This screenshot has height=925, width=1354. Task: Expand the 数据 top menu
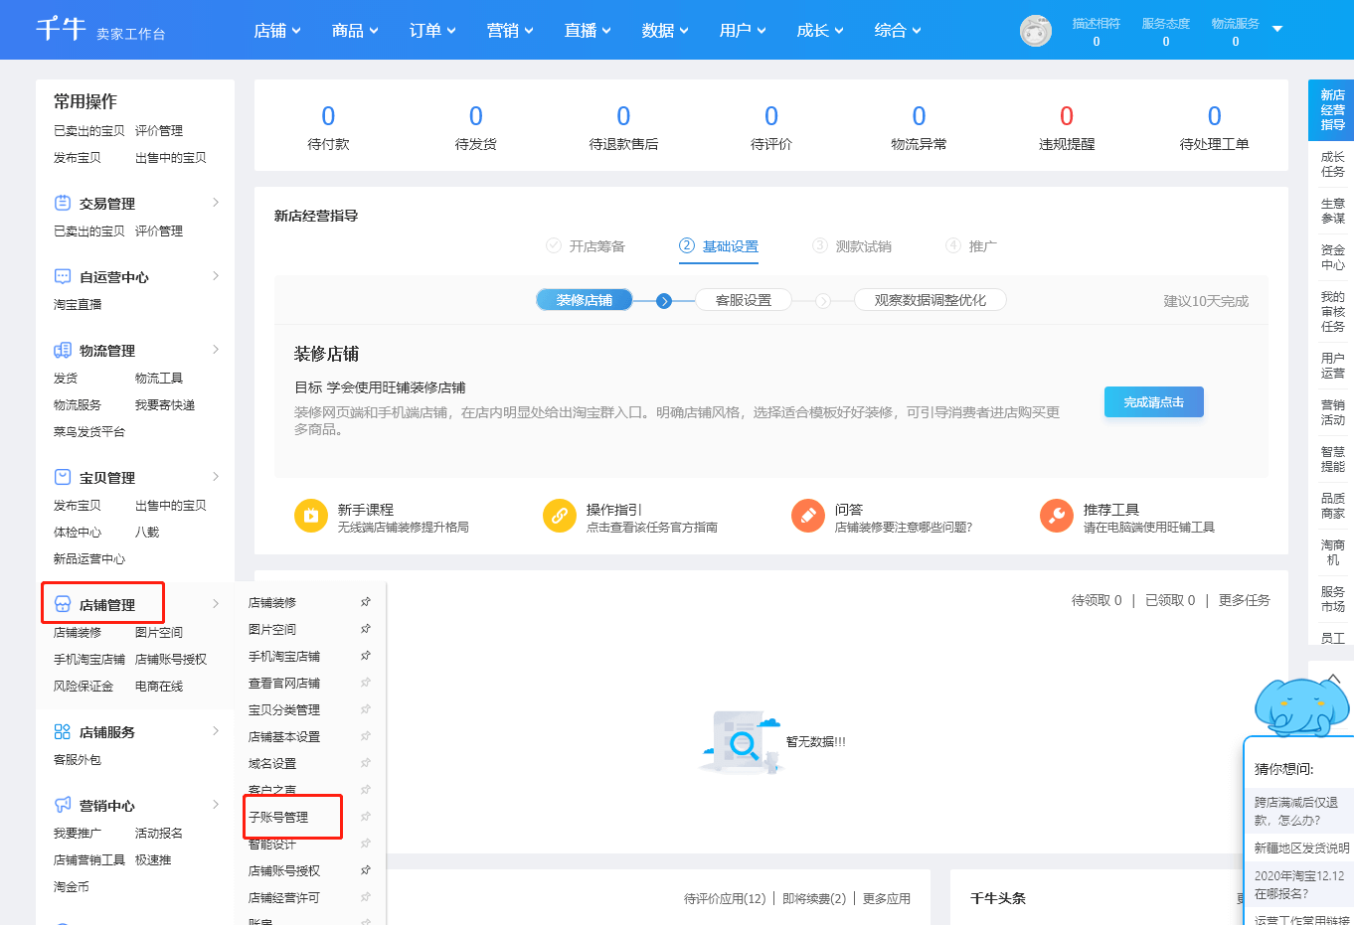pyautogui.click(x=665, y=31)
